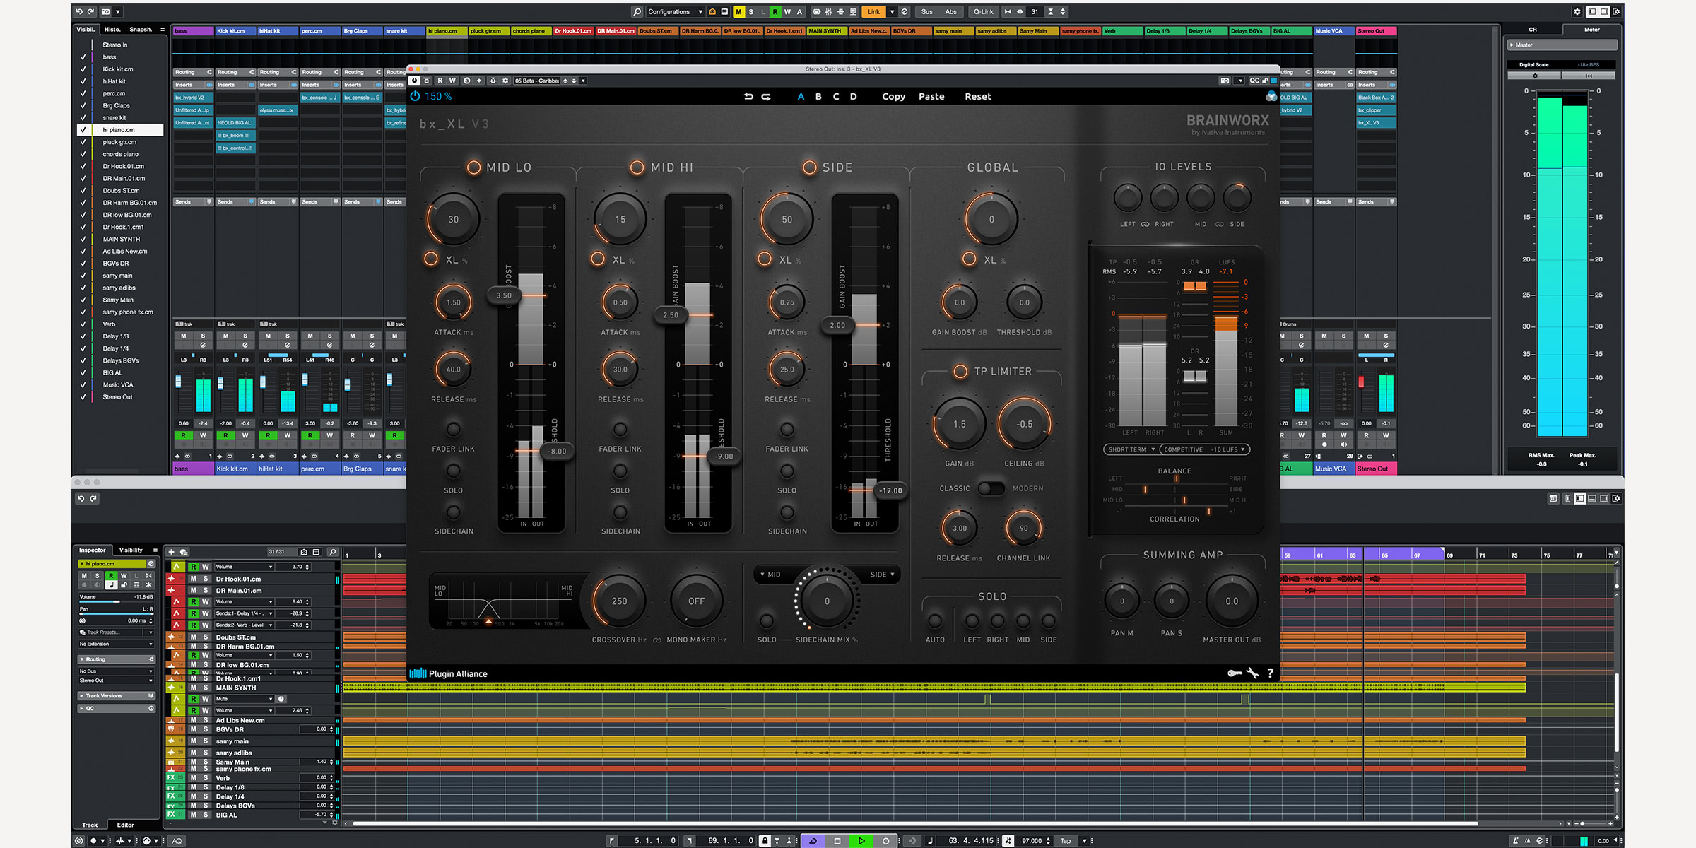Open plugin header gear settings

(x=505, y=81)
